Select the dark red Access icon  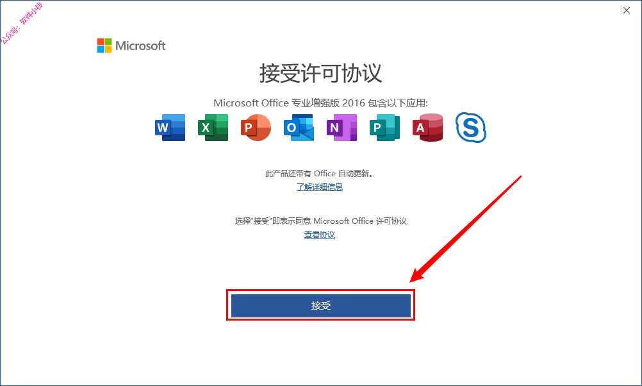click(x=428, y=128)
